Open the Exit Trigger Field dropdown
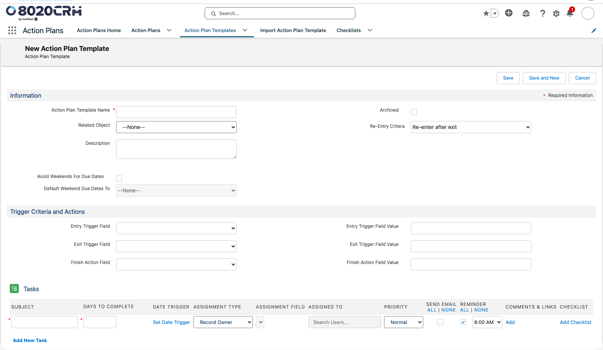603x350 pixels. [x=176, y=246]
